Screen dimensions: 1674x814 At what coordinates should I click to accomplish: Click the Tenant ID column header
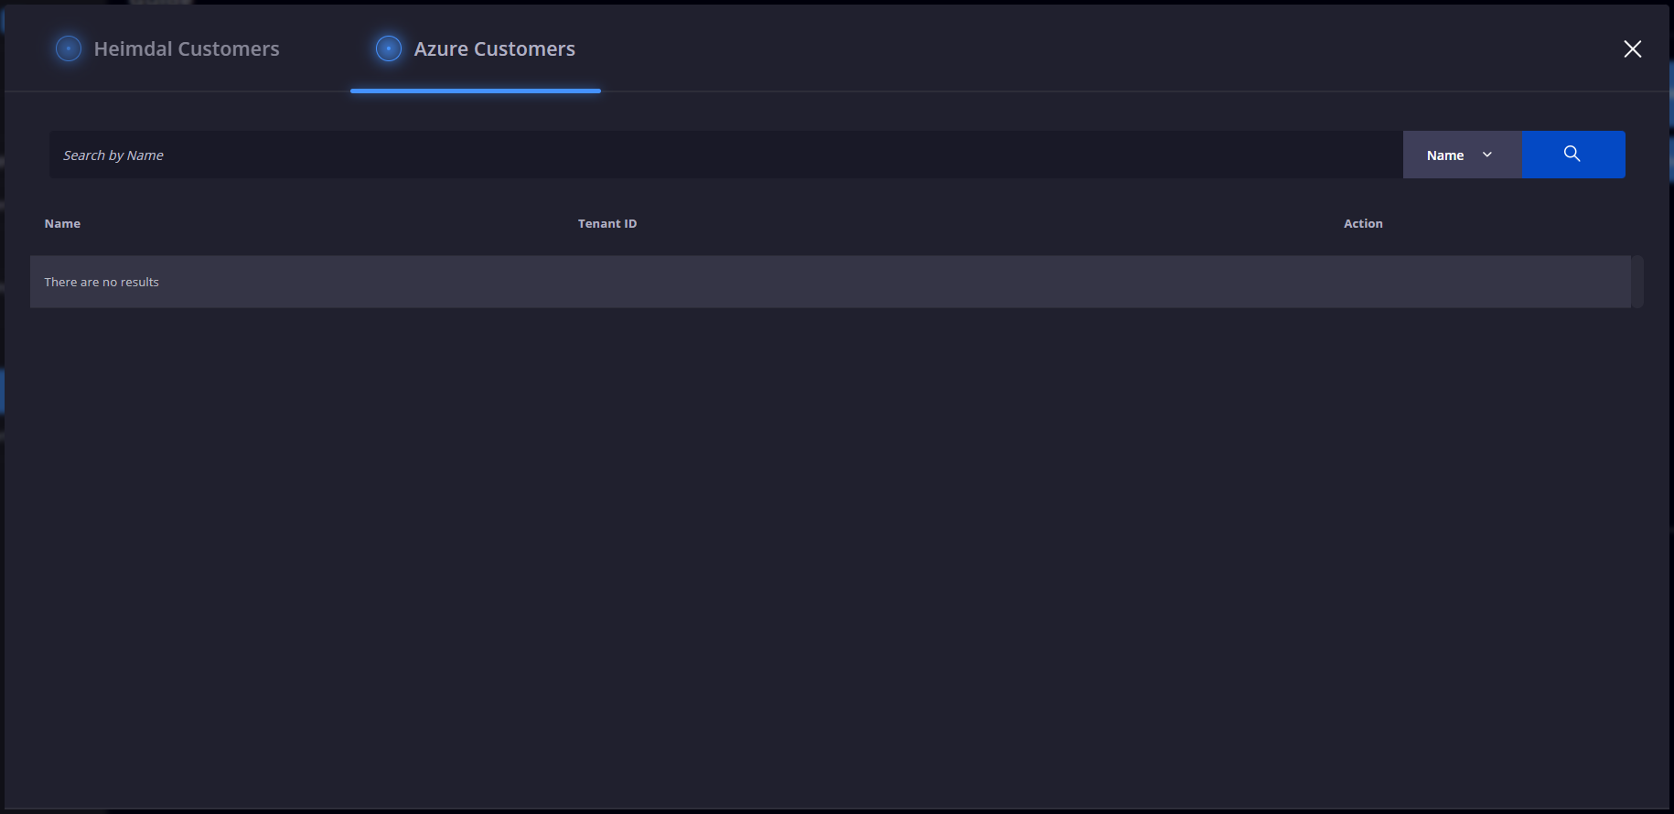coord(607,223)
